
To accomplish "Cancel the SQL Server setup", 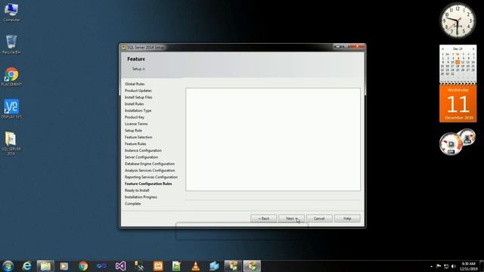I will pos(319,218).
